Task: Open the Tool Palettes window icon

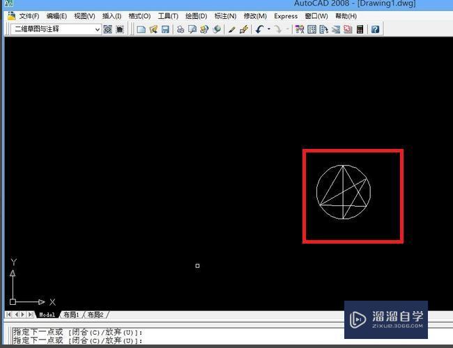Action: click(324, 29)
